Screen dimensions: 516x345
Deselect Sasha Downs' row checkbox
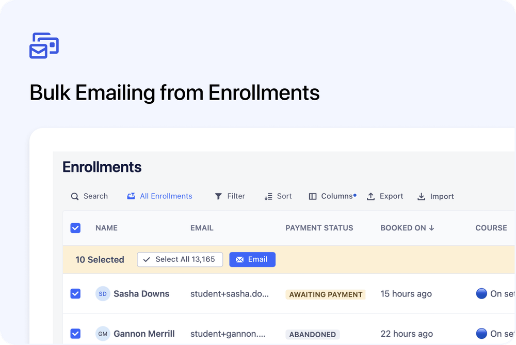[x=75, y=293]
